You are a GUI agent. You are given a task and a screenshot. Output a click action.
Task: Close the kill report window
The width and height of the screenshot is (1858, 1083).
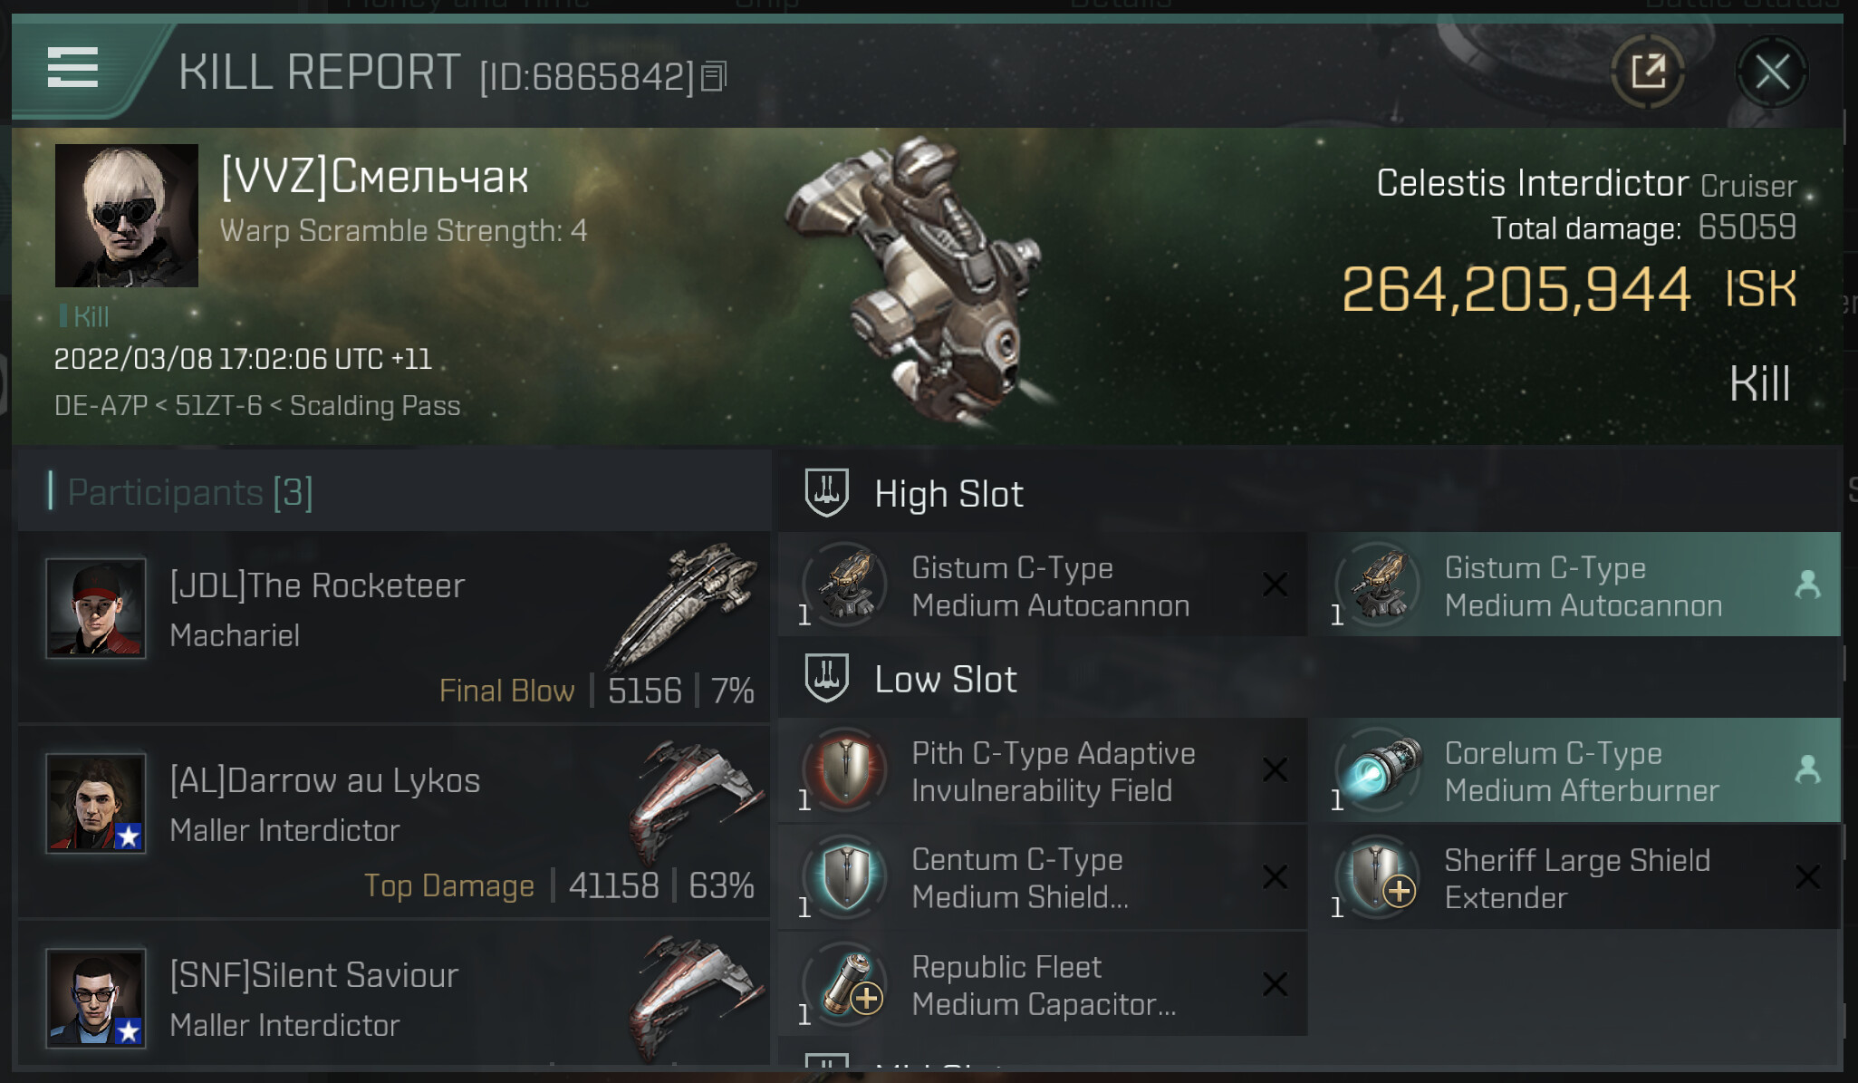[x=1772, y=72]
